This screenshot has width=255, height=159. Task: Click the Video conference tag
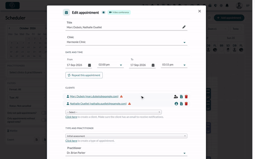119,12
